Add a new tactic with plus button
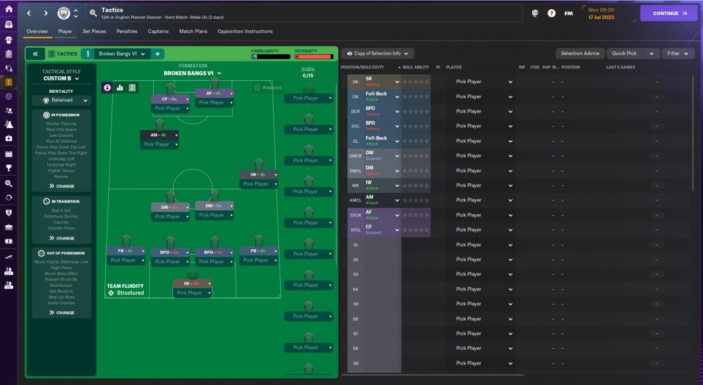The image size is (703, 385). pos(157,54)
